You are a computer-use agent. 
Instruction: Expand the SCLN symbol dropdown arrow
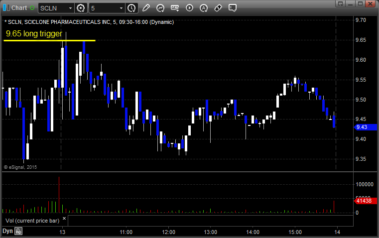pos(70,8)
